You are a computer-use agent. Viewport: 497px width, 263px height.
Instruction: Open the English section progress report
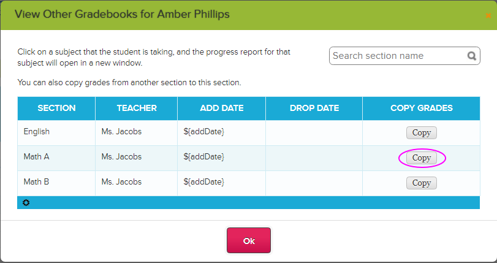pos(37,132)
